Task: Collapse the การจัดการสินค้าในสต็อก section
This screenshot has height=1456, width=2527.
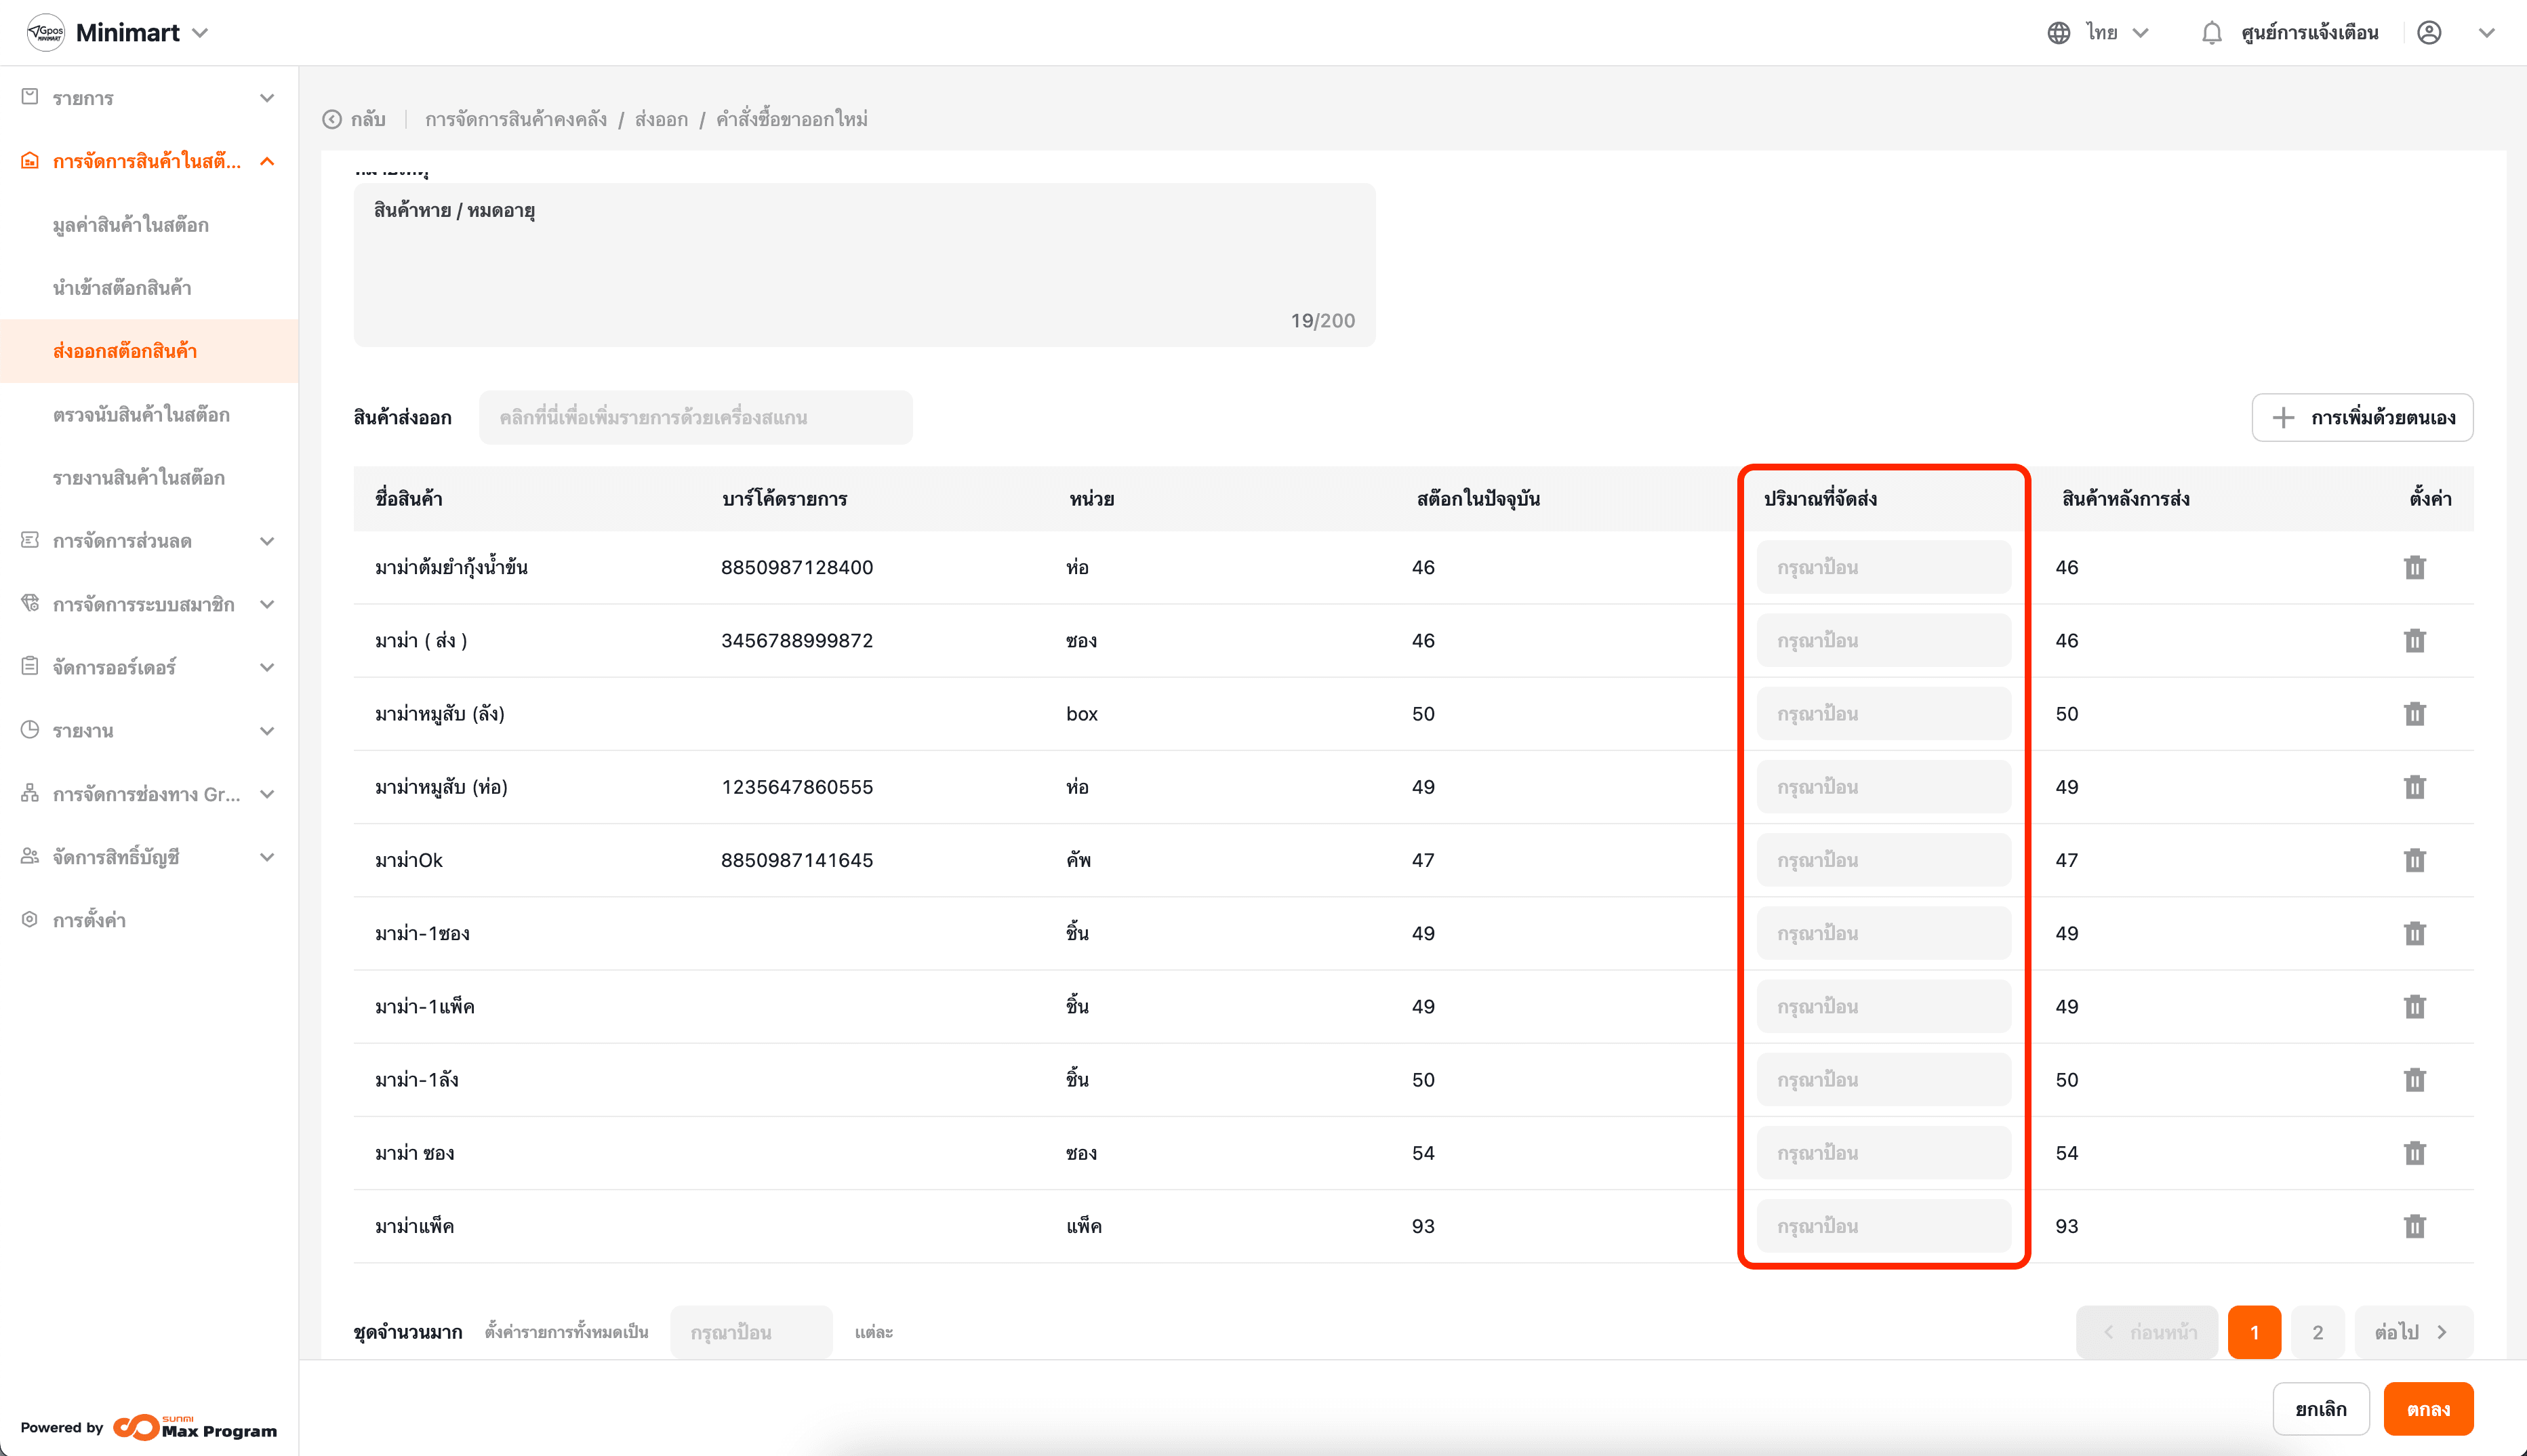Action: click(x=266, y=161)
